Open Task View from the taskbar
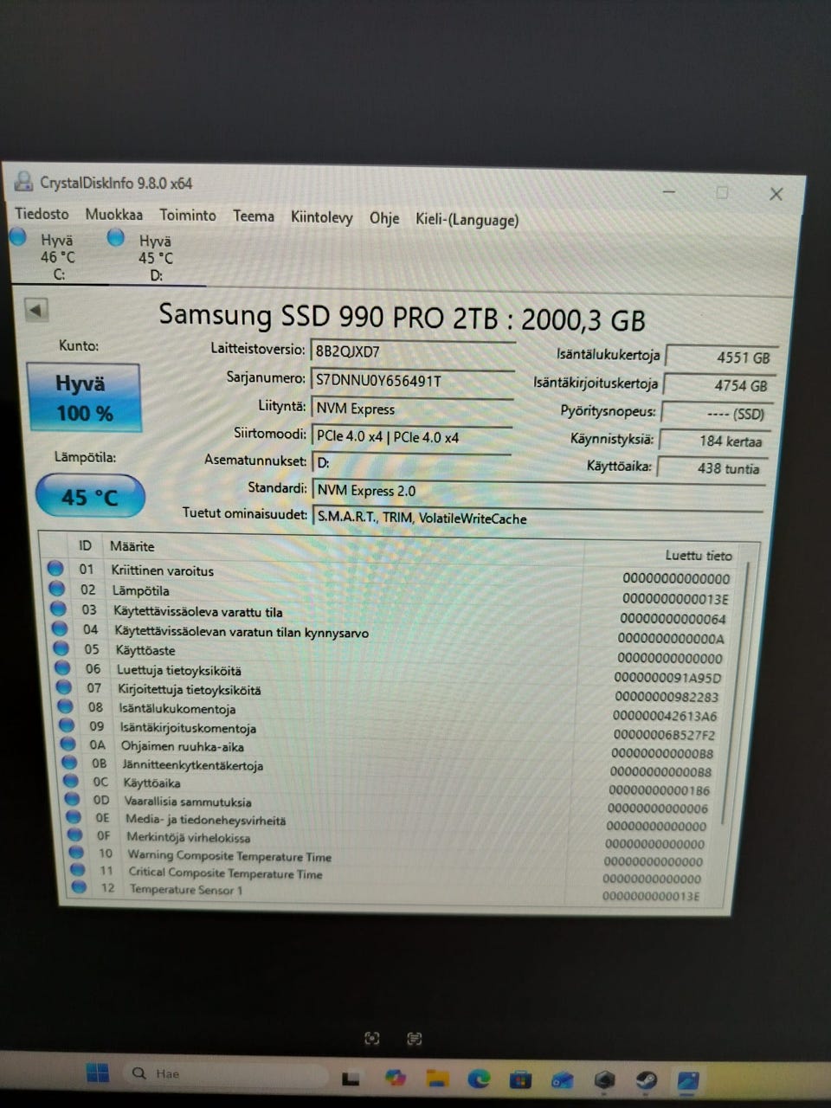The image size is (831, 1108). click(x=351, y=1079)
